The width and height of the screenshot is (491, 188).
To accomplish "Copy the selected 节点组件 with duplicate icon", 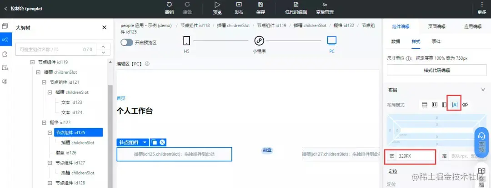I will (154, 142).
